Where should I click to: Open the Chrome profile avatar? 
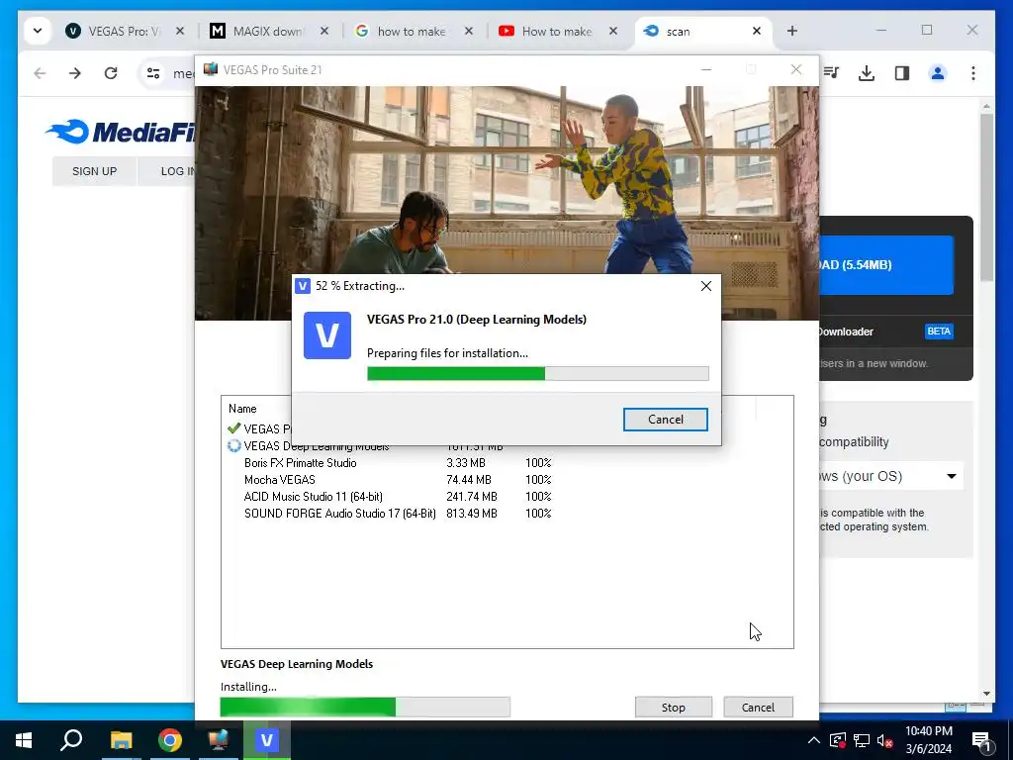[x=938, y=73]
